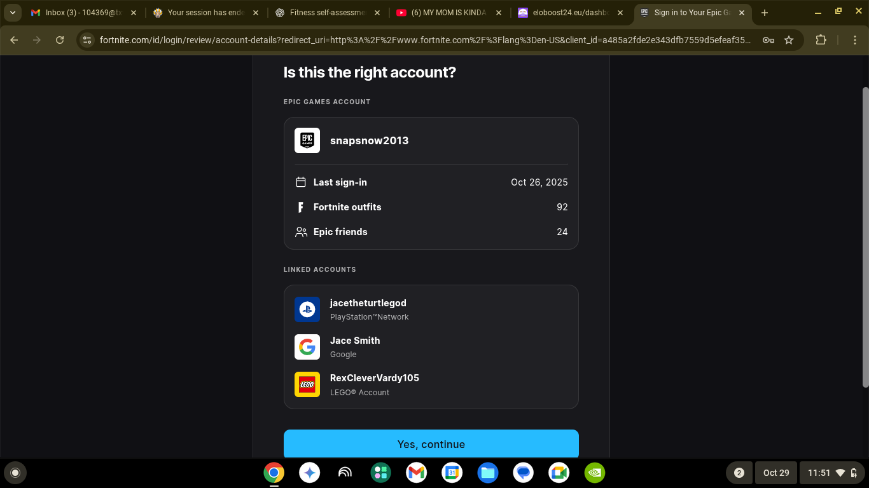Screen dimensions: 869x488
Task: Click the jacetheturtlegod PlayStation username
Action: click(x=368, y=303)
